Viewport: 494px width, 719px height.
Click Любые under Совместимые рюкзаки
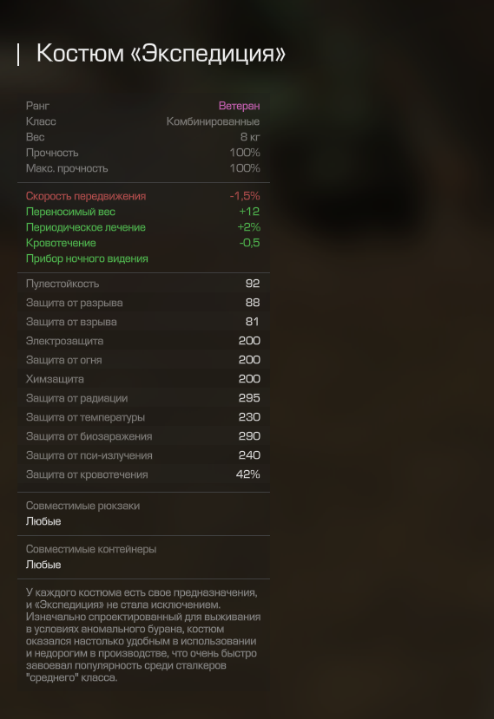point(43,522)
